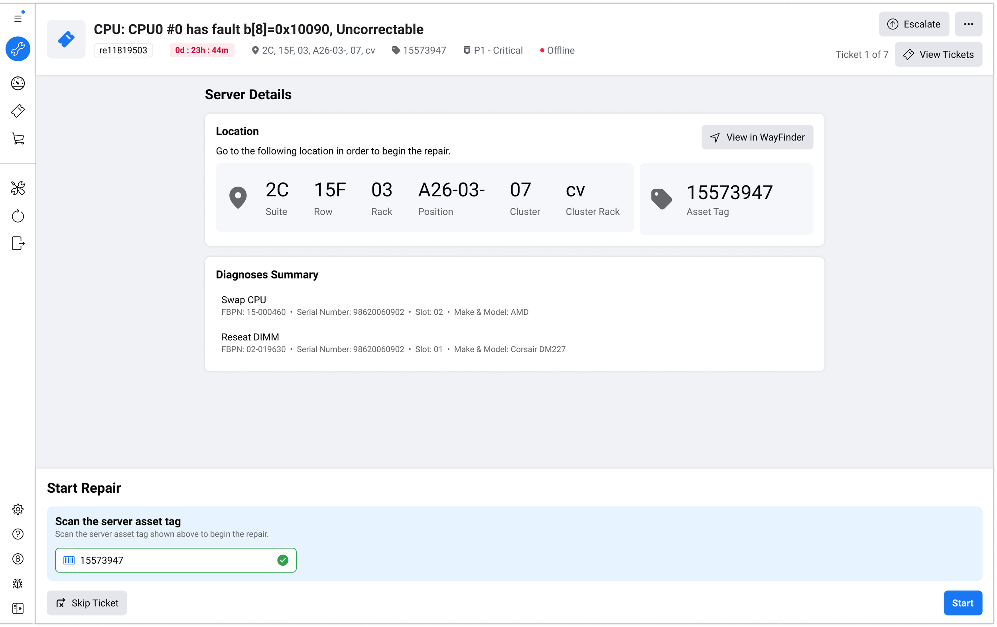This screenshot has height=627, width=997.
Task: Click the circular refresh icon
Action: pyautogui.click(x=18, y=216)
